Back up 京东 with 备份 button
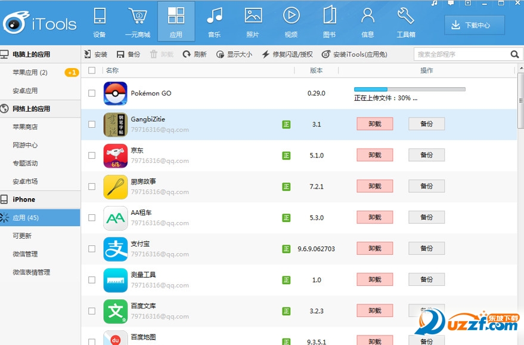The height and width of the screenshot is (345, 524). pyautogui.click(x=427, y=155)
